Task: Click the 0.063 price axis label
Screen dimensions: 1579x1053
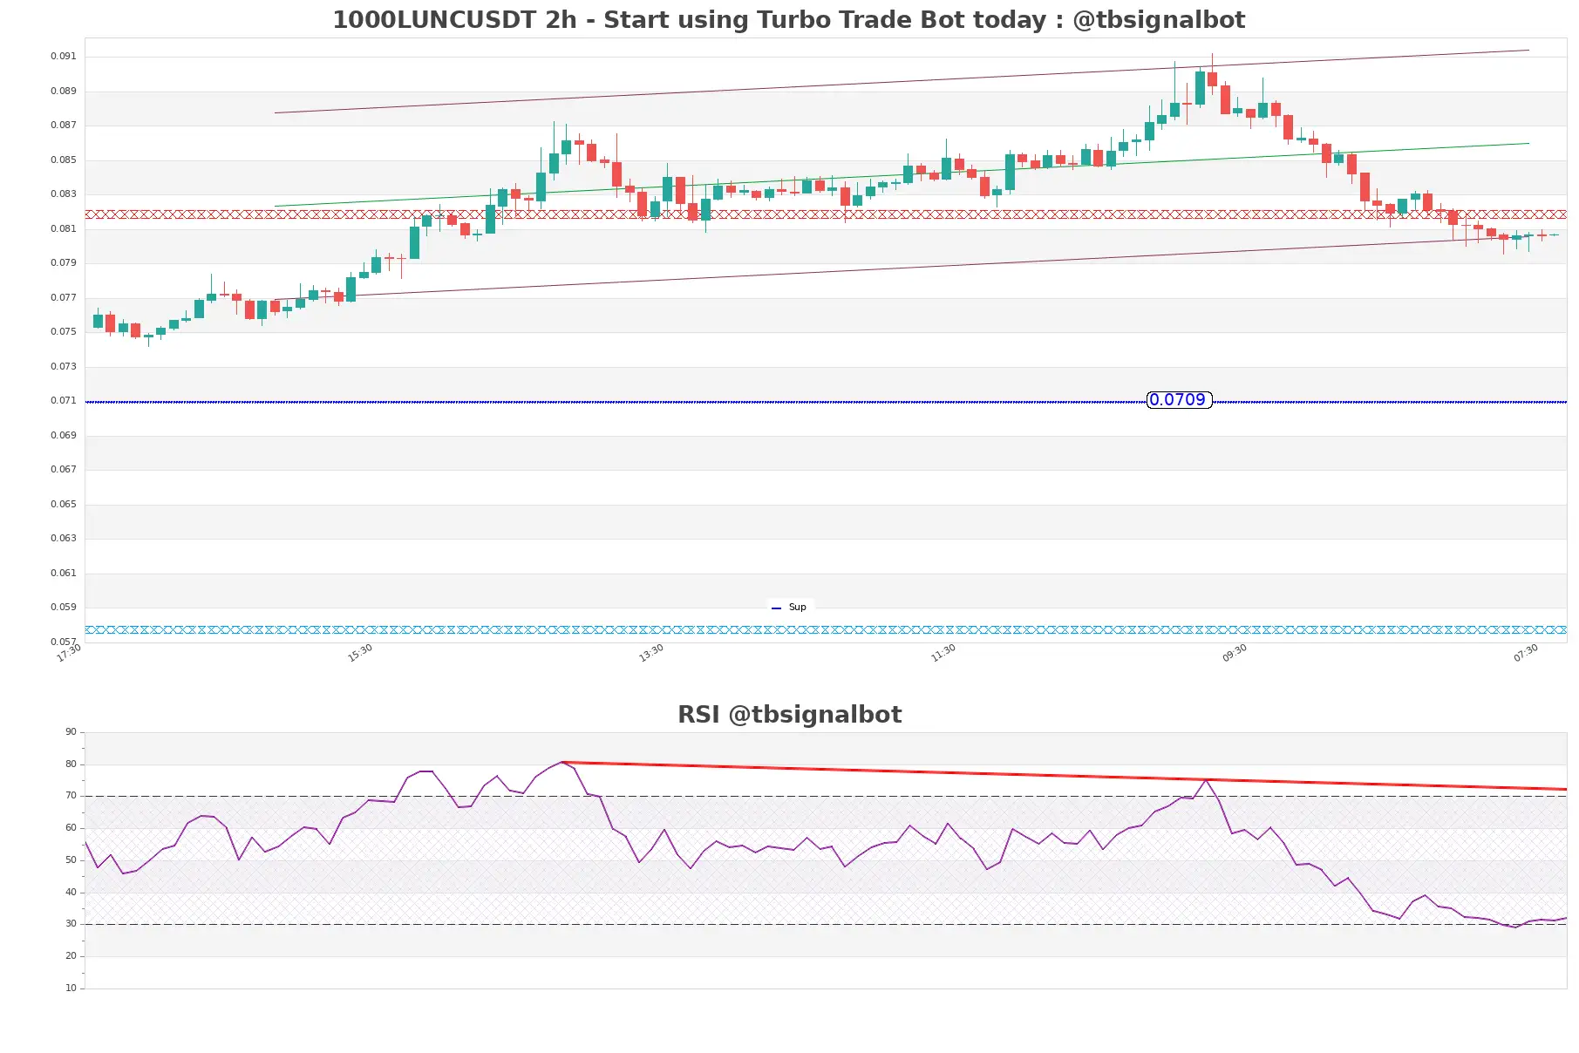Action: [x=63, y=539]
